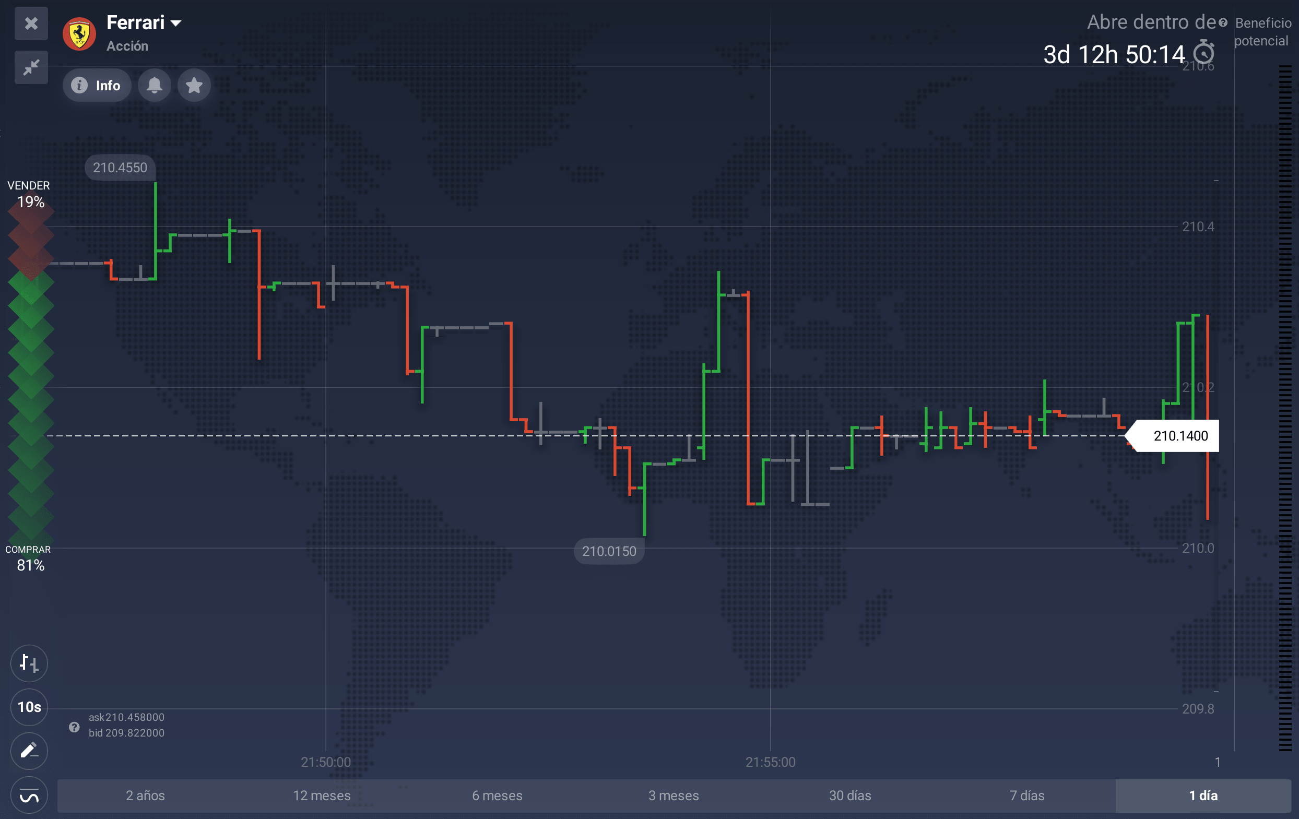Image resolution: width=1299 pixels, height=819 pixels.
Task: Change the 10s candle interval
Action: pos(29,707)
